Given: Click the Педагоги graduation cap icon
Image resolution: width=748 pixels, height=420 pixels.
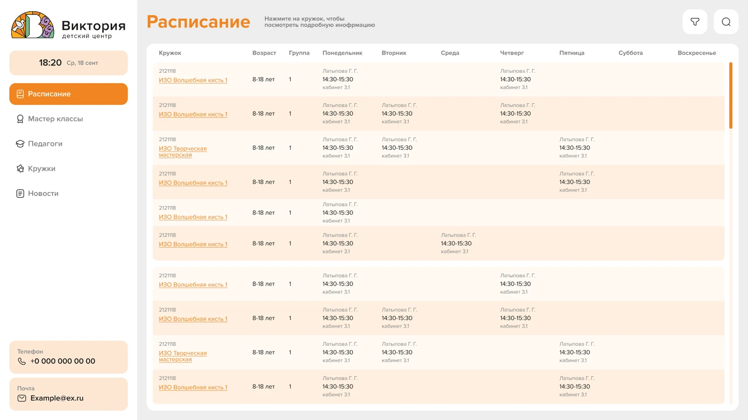Looking at the screenshot, I should point(20,144).
